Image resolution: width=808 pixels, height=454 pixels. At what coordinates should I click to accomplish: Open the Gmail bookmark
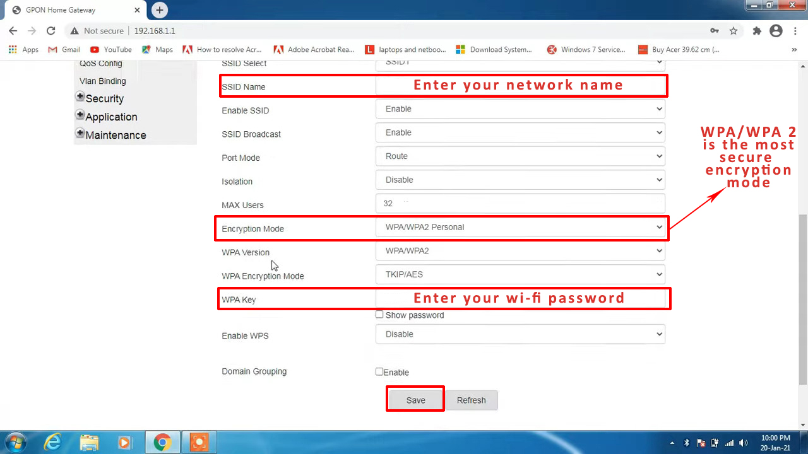(63, 49)
